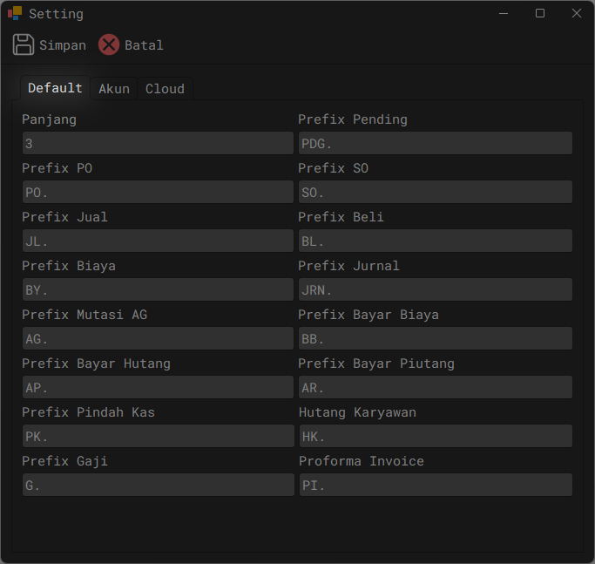Switch to the Akun tab
Screen dimensions: 595x564
[x=114, y=88]
